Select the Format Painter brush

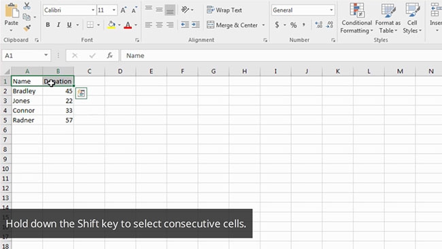(x=27, y=28)
